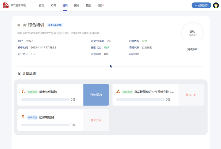Click 暂未开始 status on 防静电题目 card
The width and height of the screenshot is (221, 149).
(x=96, y=120)
